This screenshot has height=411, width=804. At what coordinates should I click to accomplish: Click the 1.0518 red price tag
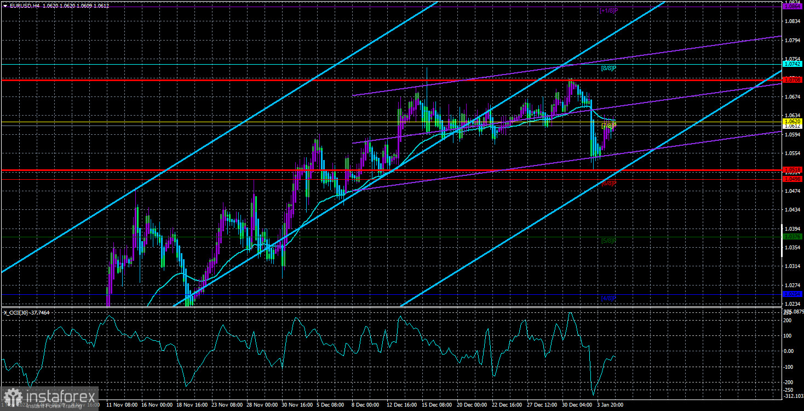tap(792, 169)
